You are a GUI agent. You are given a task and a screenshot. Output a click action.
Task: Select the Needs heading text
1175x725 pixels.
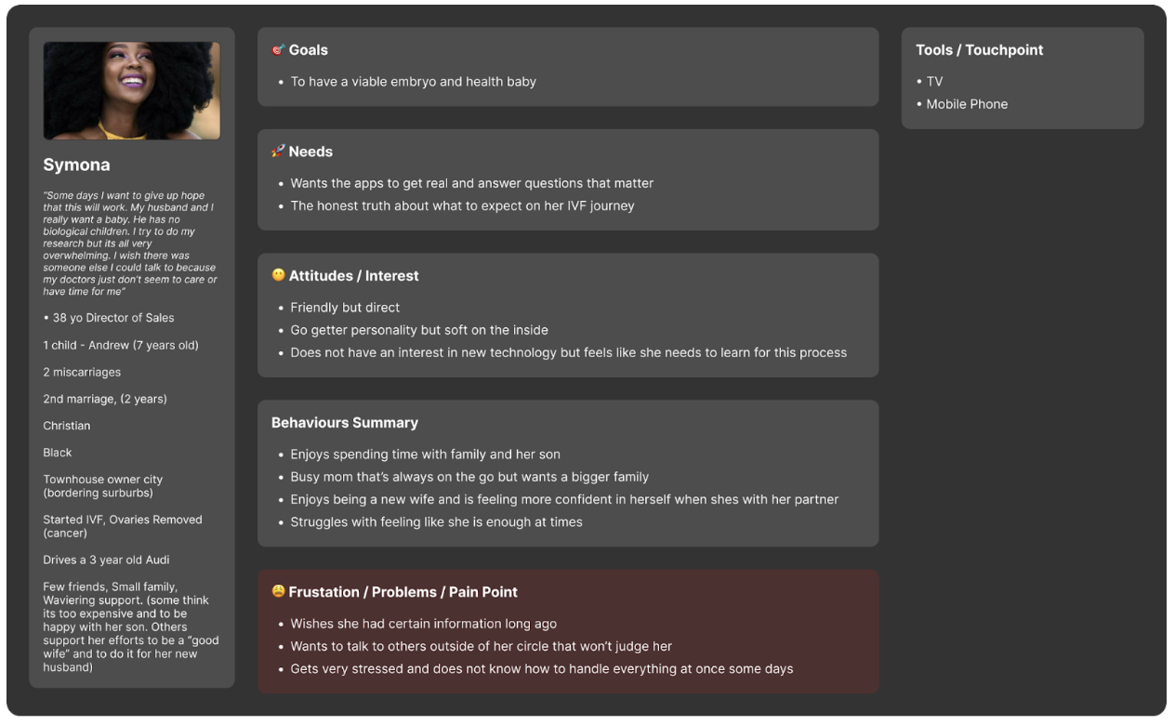(x=310, y=152)
